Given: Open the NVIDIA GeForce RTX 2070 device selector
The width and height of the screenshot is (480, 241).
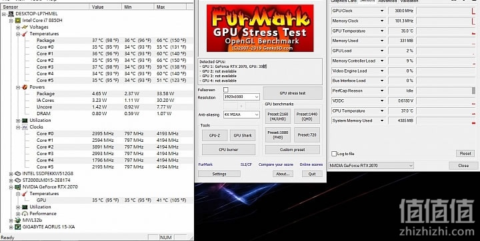Looking at the screenshot, I should click(371, 166).
